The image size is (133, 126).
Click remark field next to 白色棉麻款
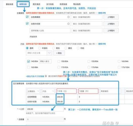click(87, 17)
